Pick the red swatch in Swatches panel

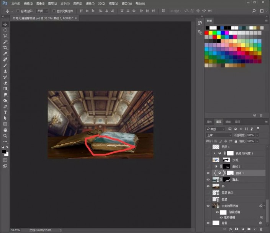tap(206, 33)
